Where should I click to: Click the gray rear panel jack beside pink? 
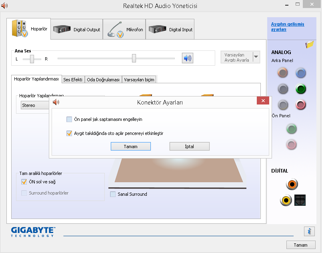pos(283,105)
